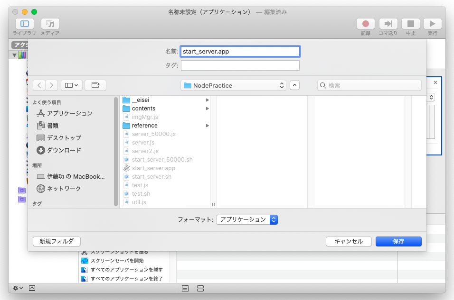
Task: Go back with the left chevron
Action: pyautogui.click(x=39, y=85)
